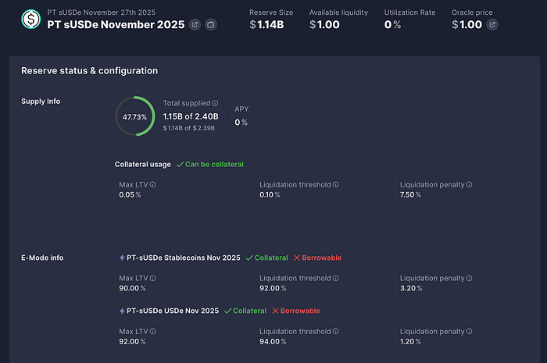Click info icon next to Collateral usage Max LTV
The width and height of the screenshot is (547, 363).
click(x=152, y=185)
